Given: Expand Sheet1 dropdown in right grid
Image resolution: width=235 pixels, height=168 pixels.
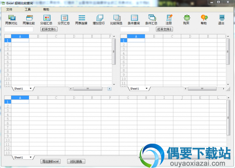Looking at the screenshot, I should point(147,88).
